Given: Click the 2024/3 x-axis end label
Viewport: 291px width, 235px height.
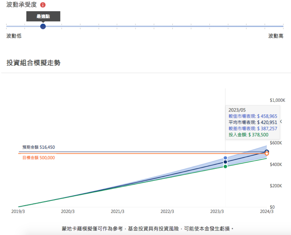Looking at the screenshot, I should [266, 211].
